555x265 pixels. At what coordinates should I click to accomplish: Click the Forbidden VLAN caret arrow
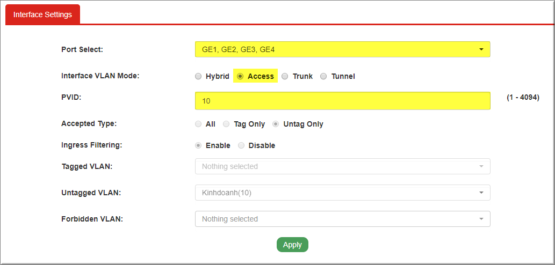481,219
